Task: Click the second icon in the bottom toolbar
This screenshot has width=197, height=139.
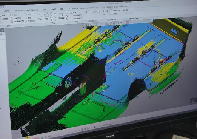Action: point(85,128)
